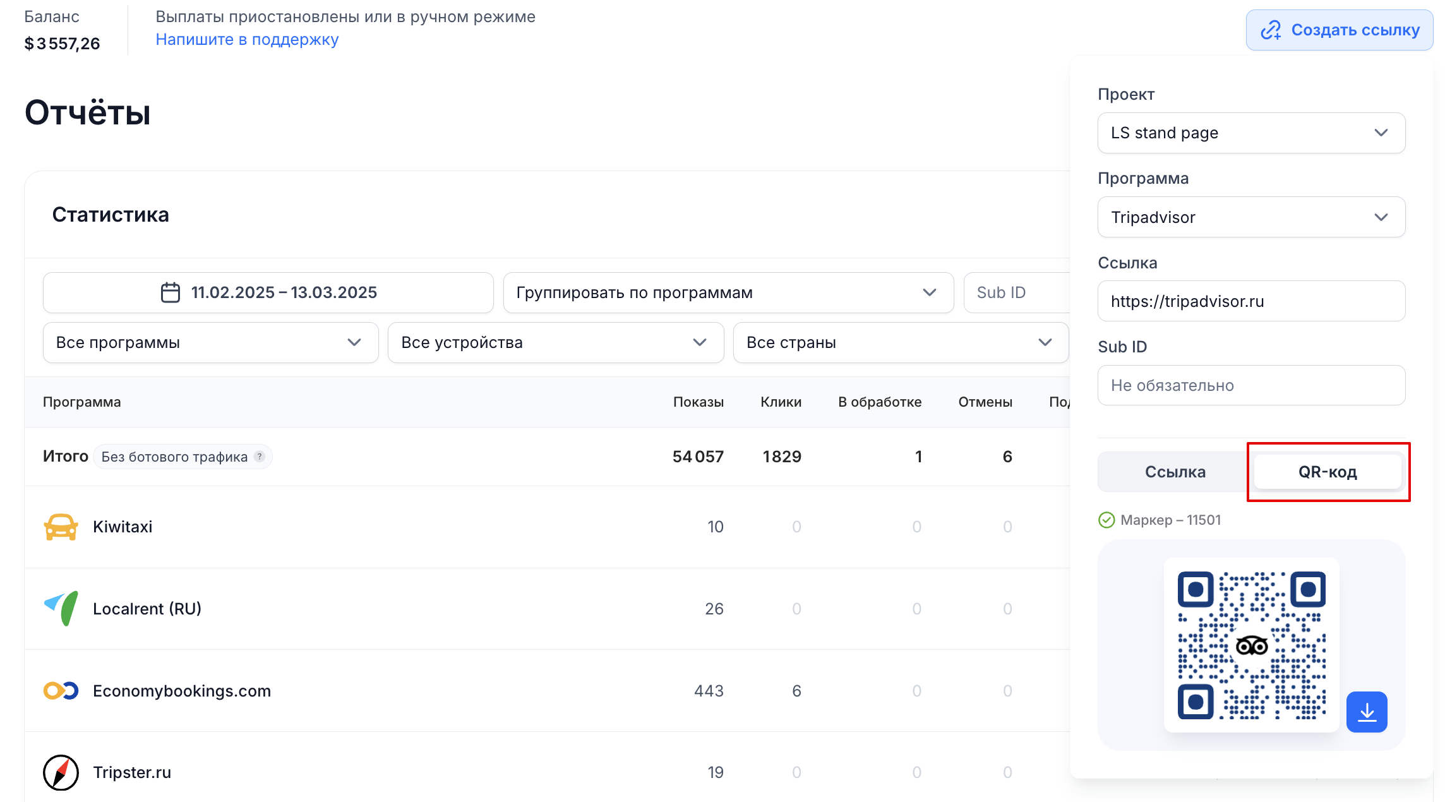This screenshot has width=1445, height=802.
Task: Click the Программа column header
Action: [81, 402]
